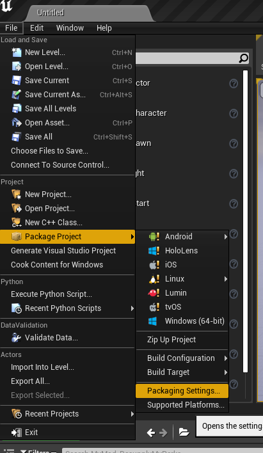Choose Connect To Source Control
263x453 pixels.
coord(68,165)
